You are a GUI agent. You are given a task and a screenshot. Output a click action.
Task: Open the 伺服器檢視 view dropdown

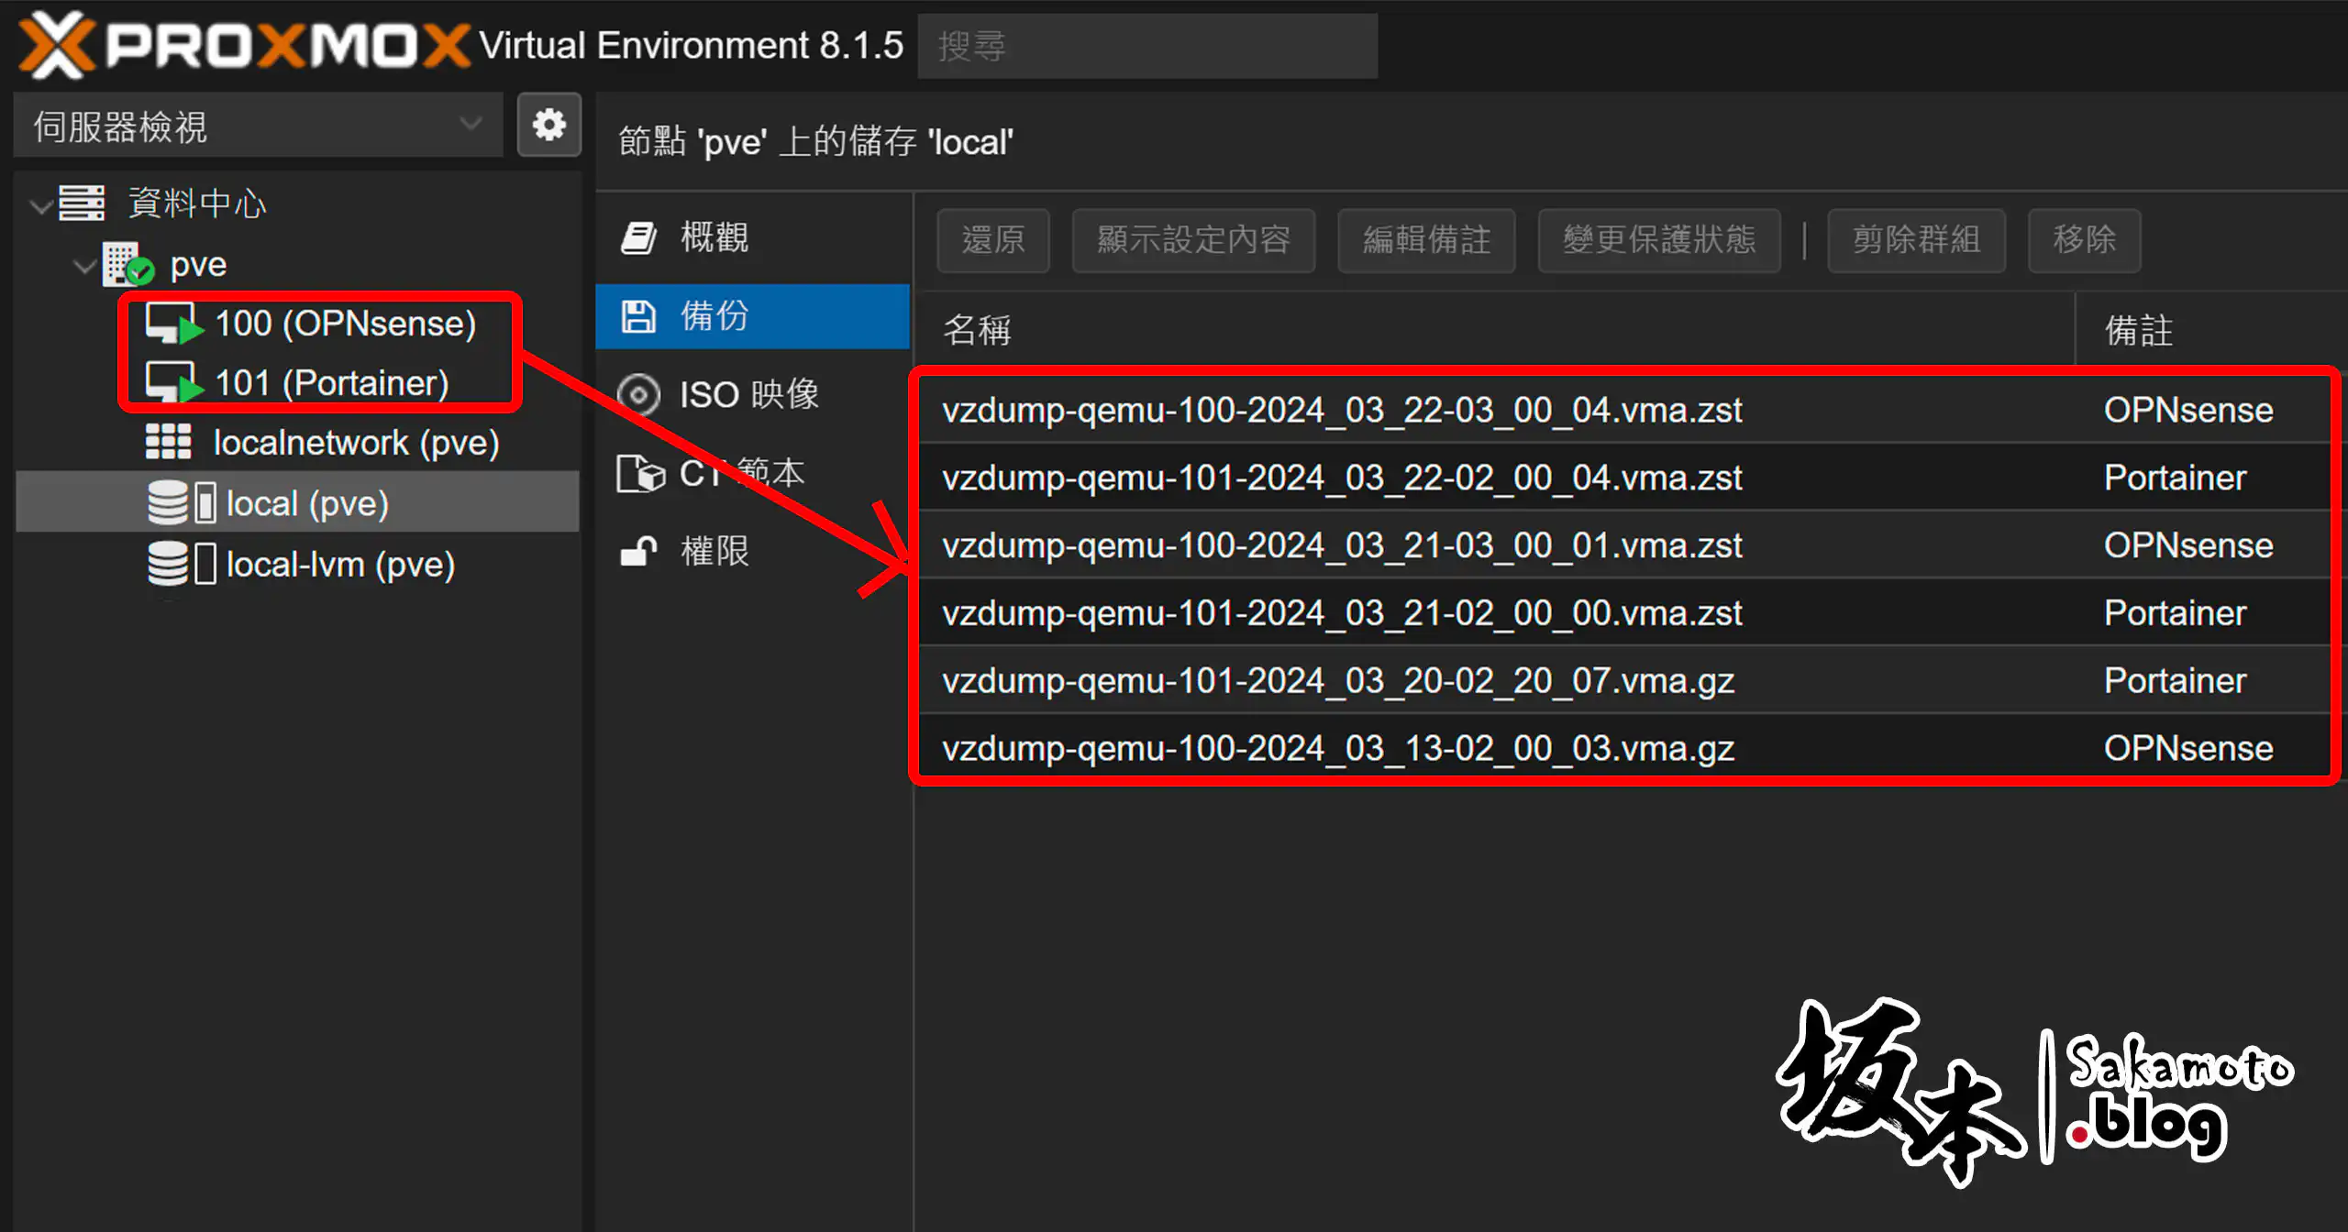point(258,126)
